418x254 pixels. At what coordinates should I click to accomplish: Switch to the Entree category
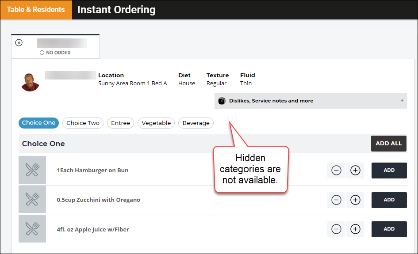click(120, 123)
